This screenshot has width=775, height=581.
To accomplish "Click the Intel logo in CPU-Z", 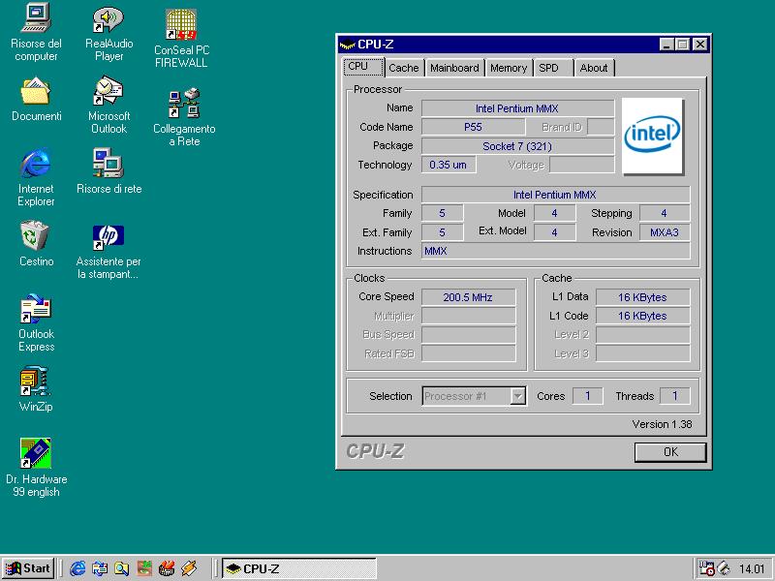I will coord(652,136).
